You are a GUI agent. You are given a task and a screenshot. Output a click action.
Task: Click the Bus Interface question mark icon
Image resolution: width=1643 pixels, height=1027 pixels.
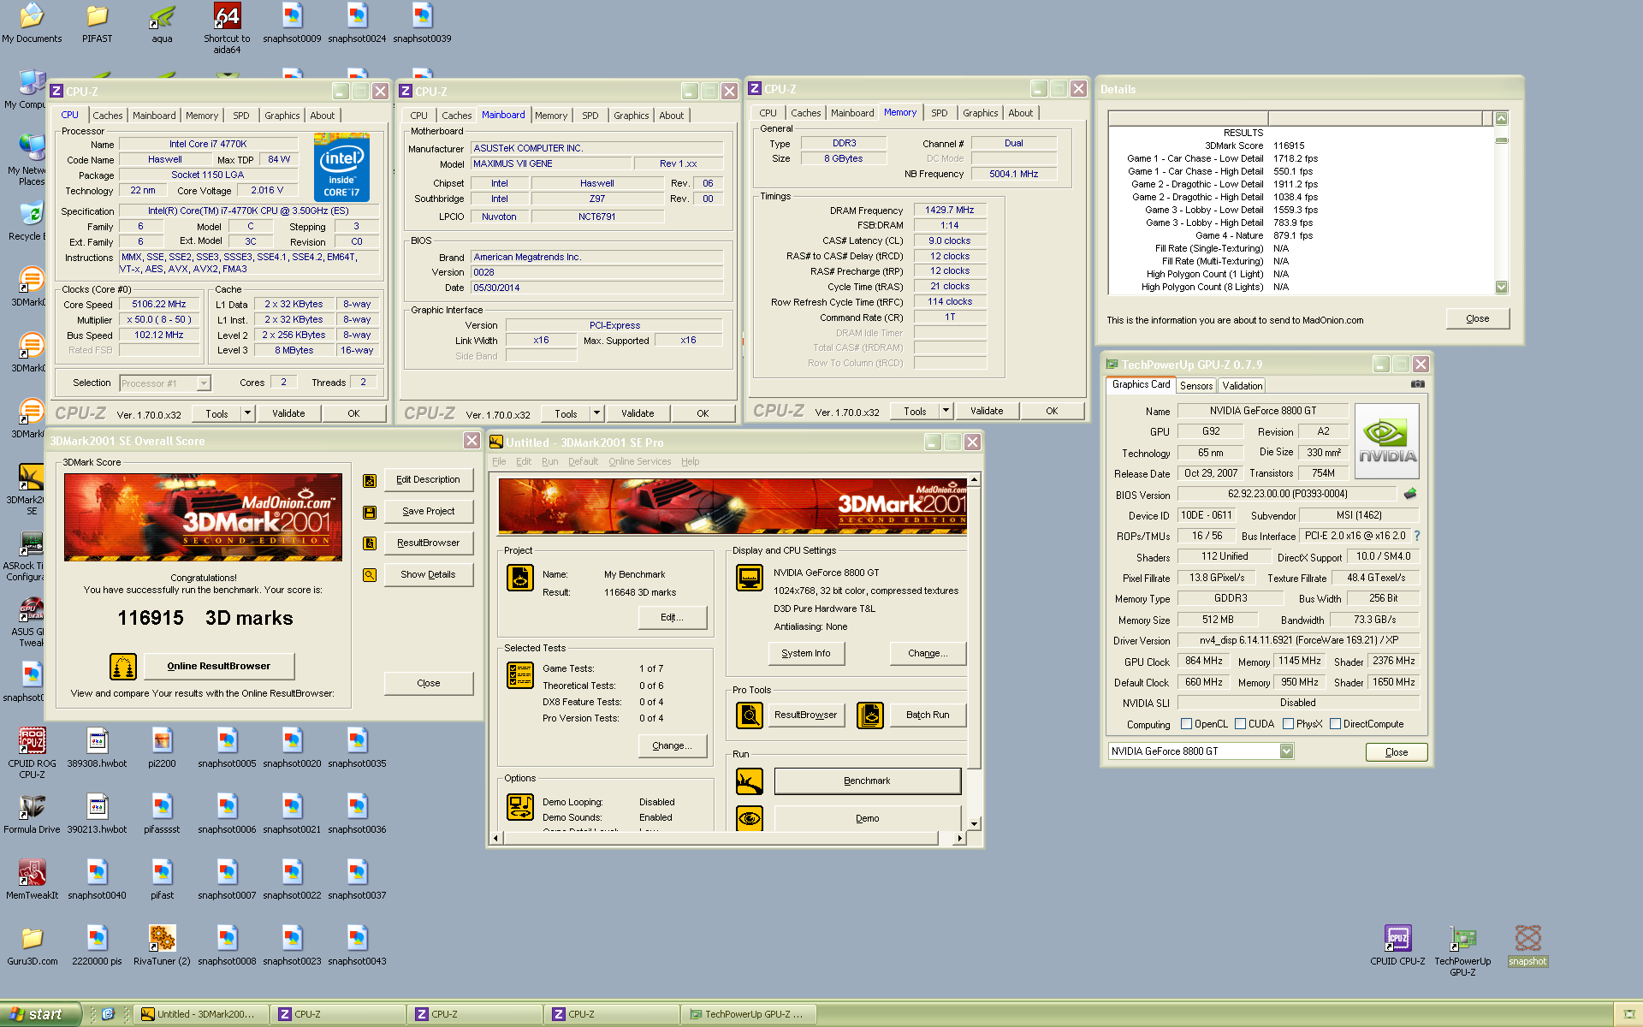1417,536
